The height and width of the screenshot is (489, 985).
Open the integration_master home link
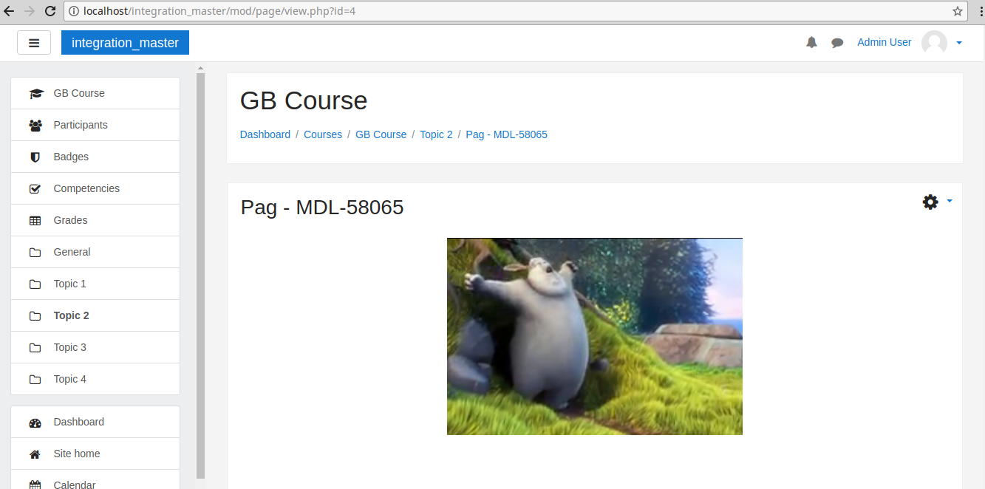click(125, 43)
